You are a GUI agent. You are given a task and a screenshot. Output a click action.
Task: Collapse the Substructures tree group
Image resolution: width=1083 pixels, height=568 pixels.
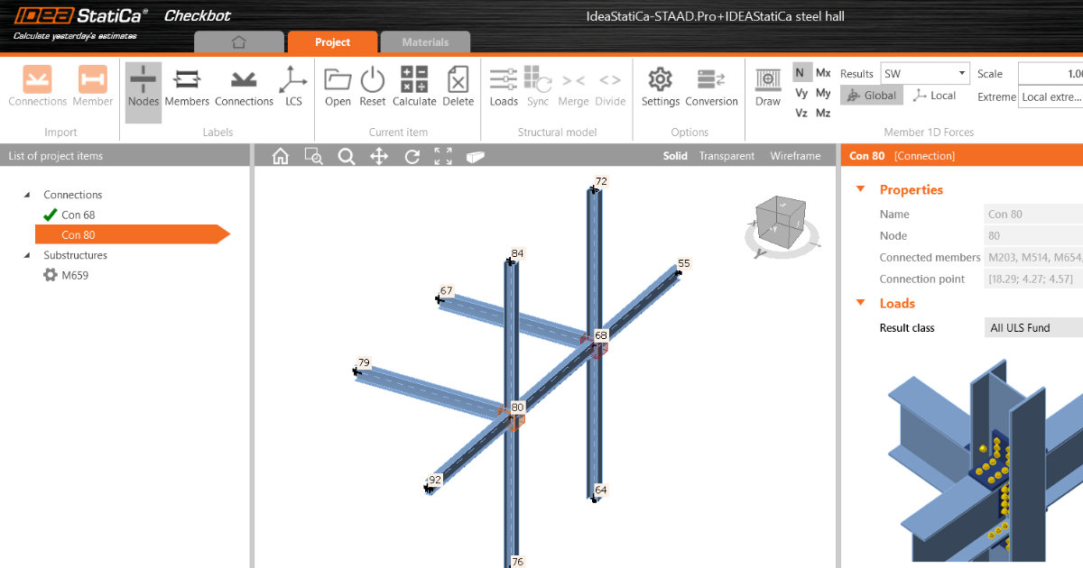(26, 255)
